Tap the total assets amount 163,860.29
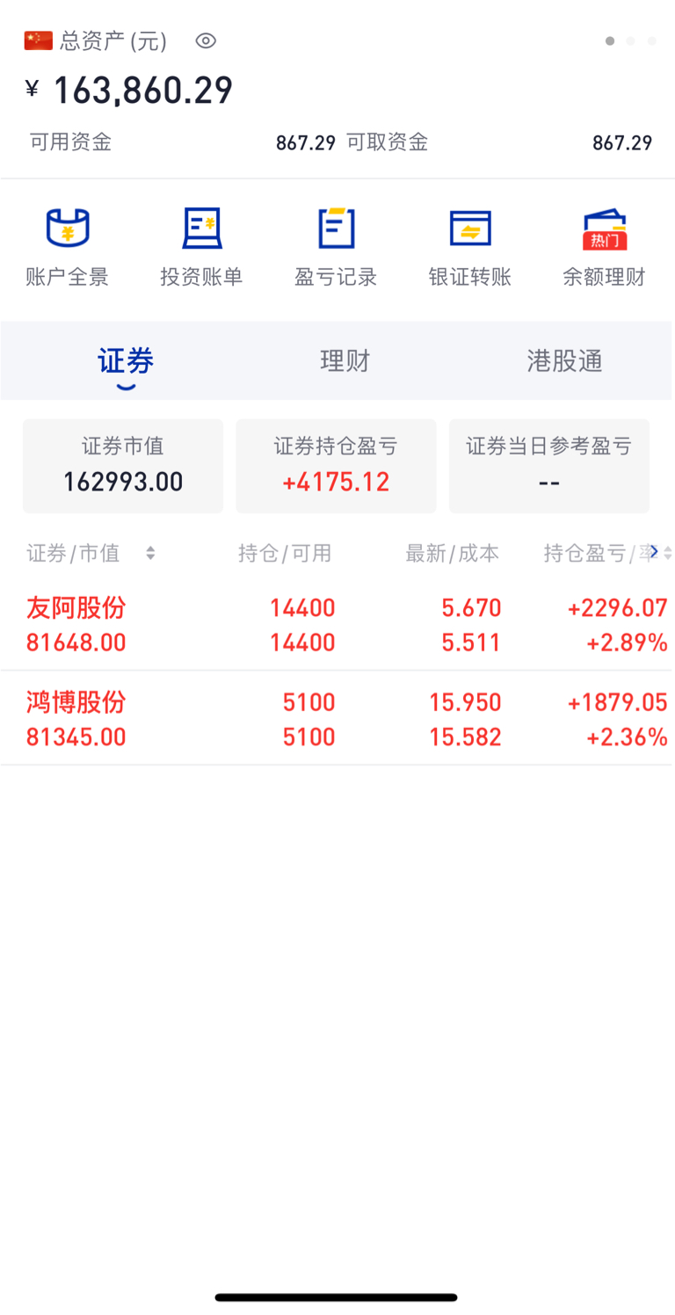The height and width of the screenshot is (1315, 675). (143, 91)
